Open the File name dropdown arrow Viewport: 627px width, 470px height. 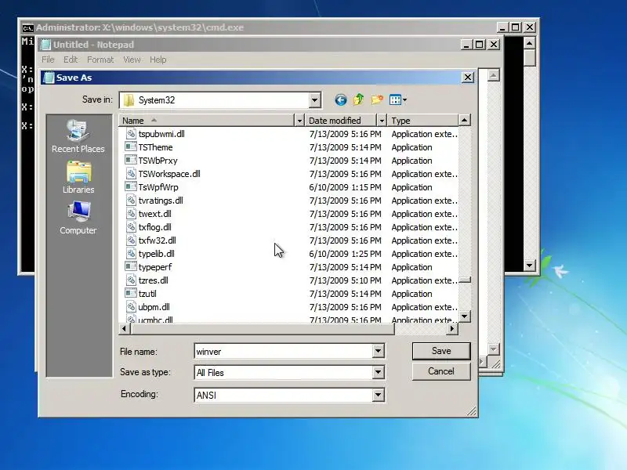click(378, 351)
